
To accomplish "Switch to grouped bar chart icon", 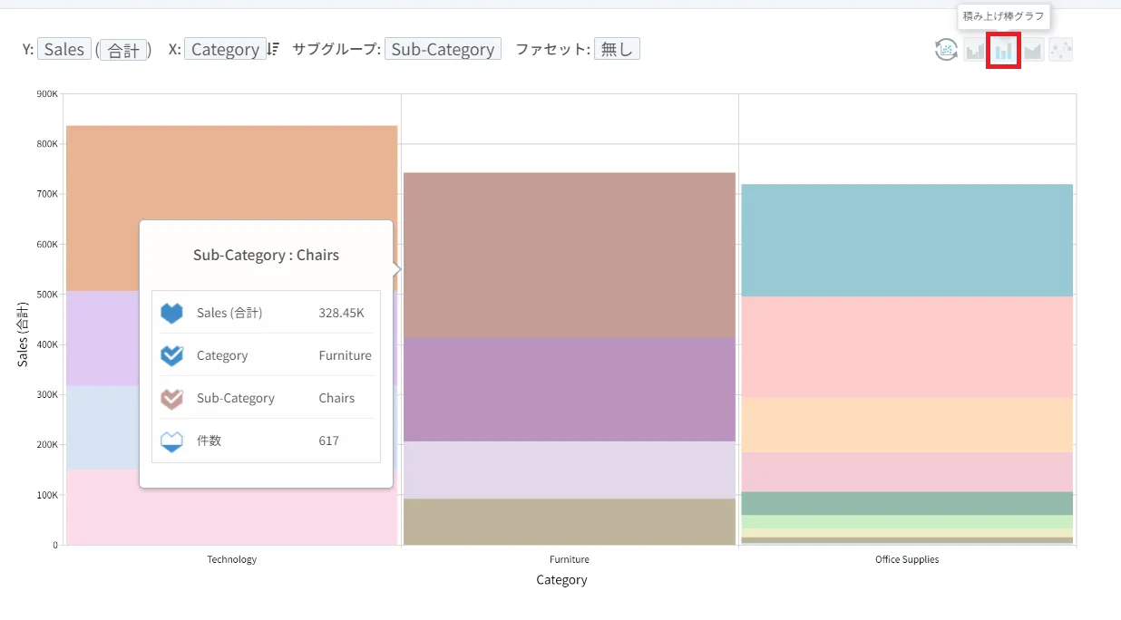I will pyautogui.click(x=975, y=50).
